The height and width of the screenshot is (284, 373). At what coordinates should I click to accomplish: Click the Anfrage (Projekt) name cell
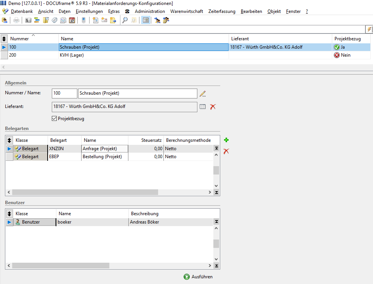click(x=105, y=149)
